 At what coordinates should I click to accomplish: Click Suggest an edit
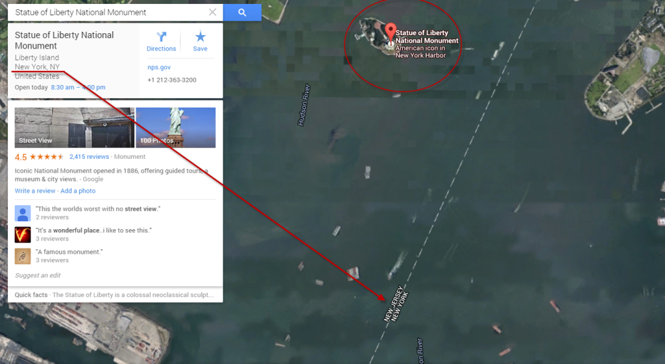click(x=38, y=275)
